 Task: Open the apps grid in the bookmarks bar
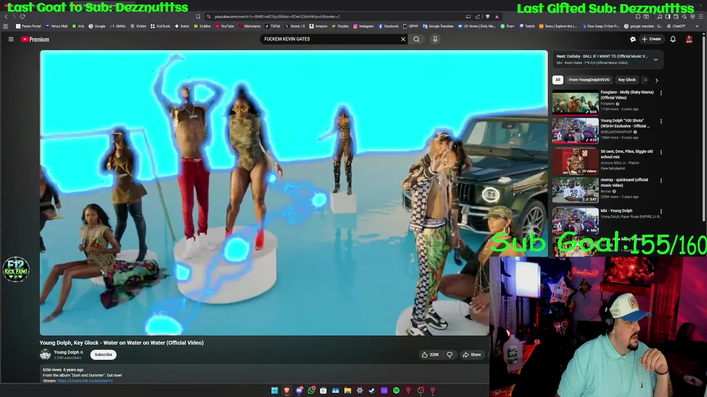coord(6,26)
